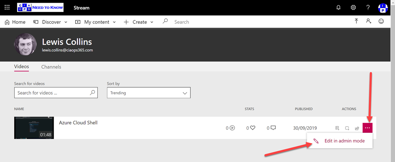
Task: Click the add to watchlist icon
Action: tap(337, 128)
